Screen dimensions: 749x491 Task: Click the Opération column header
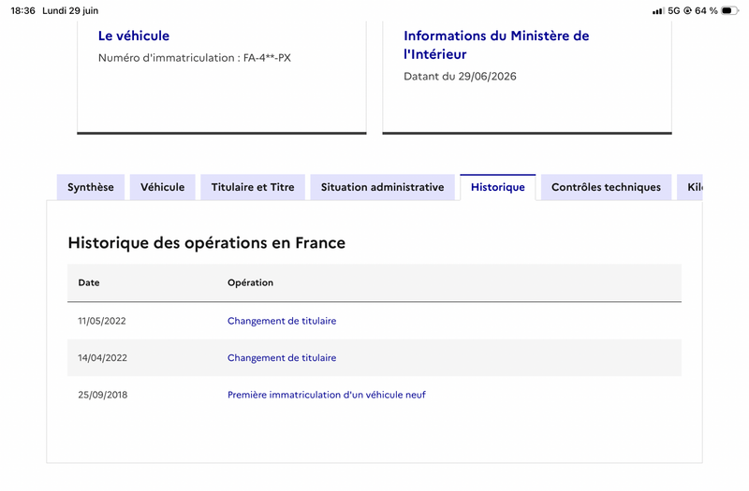250,282
